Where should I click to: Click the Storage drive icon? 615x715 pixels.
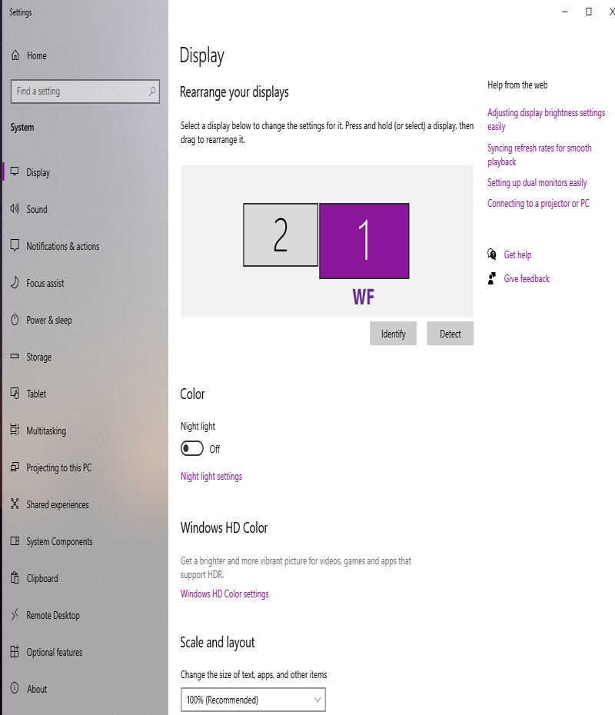[x=15, y=356]
